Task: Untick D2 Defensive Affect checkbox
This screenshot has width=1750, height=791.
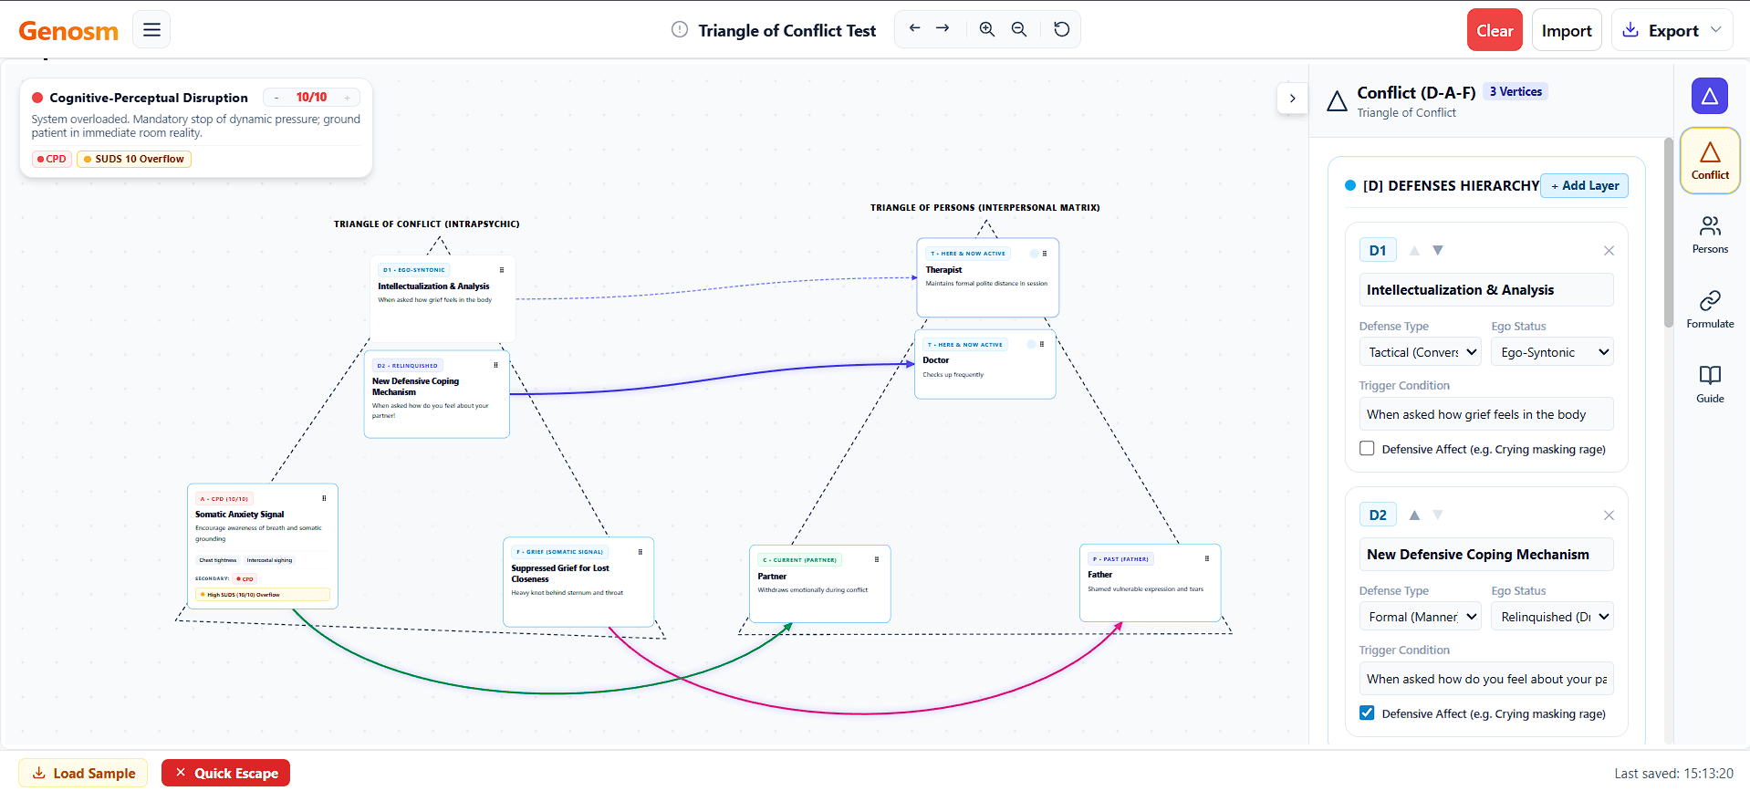Action: pyautogui.click(x=1367, y=713)
